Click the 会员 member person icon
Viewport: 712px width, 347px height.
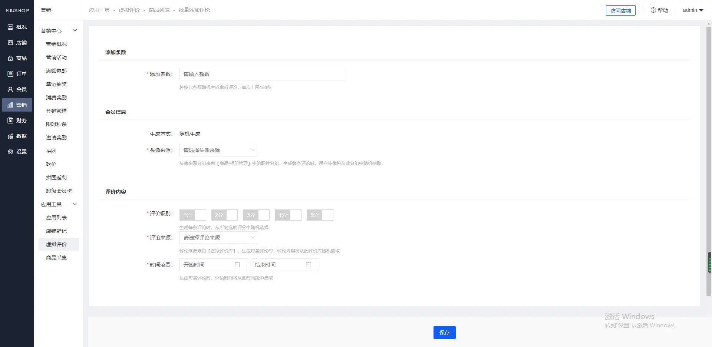(10, 89)
